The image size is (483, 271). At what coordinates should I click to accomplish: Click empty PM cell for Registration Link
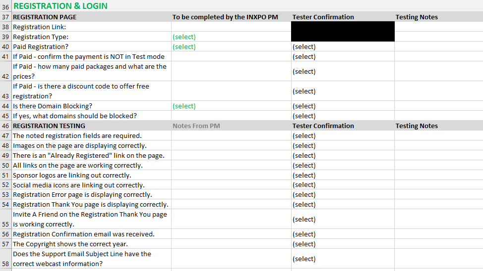pyautogui.click(x=231, y=27)
